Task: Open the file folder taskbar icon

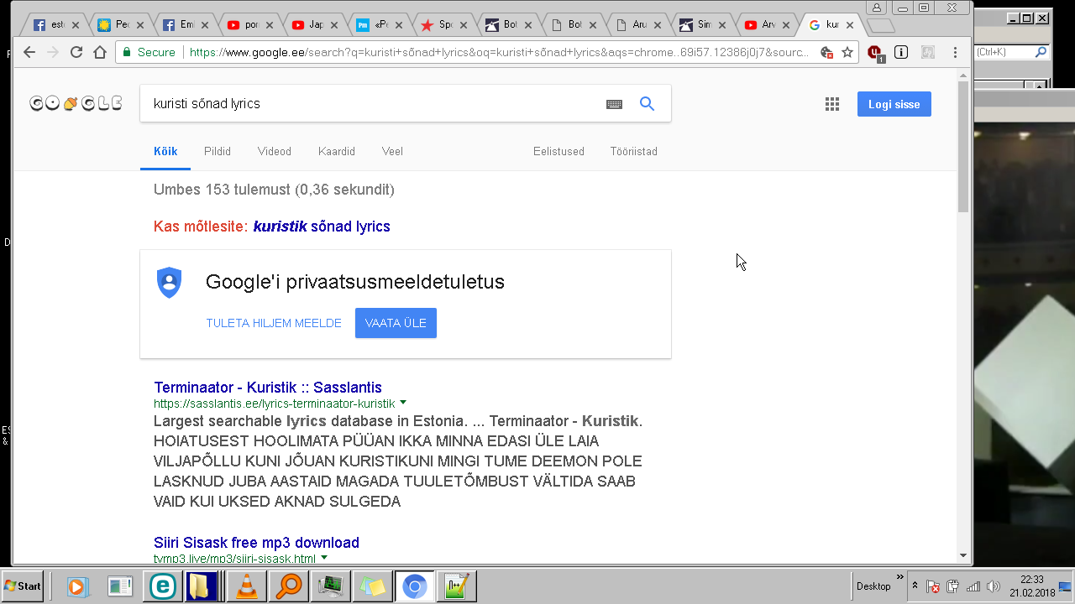Action: (203, 586)
